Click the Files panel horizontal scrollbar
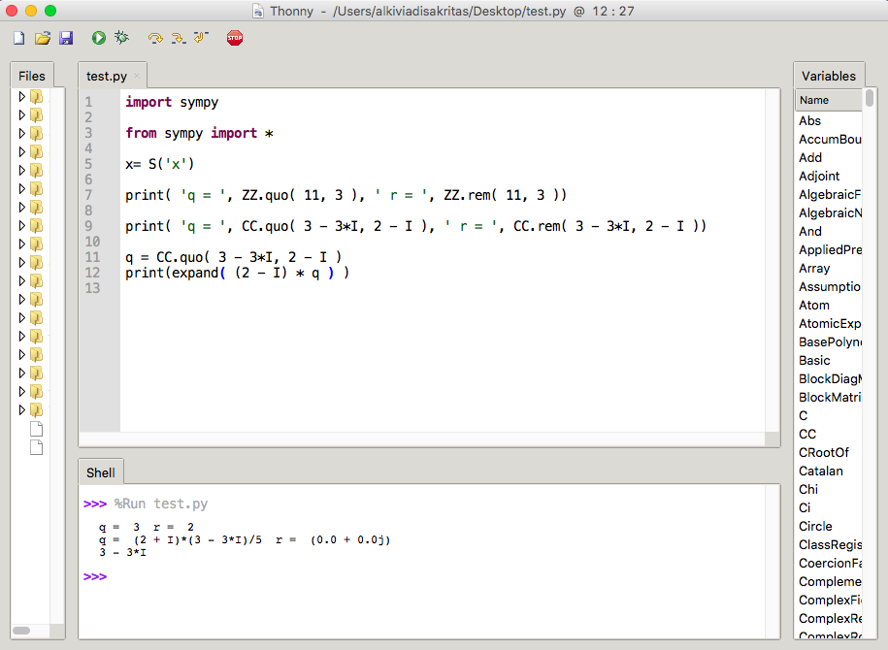Image resolution: width=888 pixels, height=650 pixels. click(31, 631)
